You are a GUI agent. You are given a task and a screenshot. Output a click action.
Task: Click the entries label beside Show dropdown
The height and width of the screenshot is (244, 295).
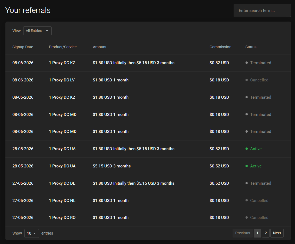click(x=47, y=233)
